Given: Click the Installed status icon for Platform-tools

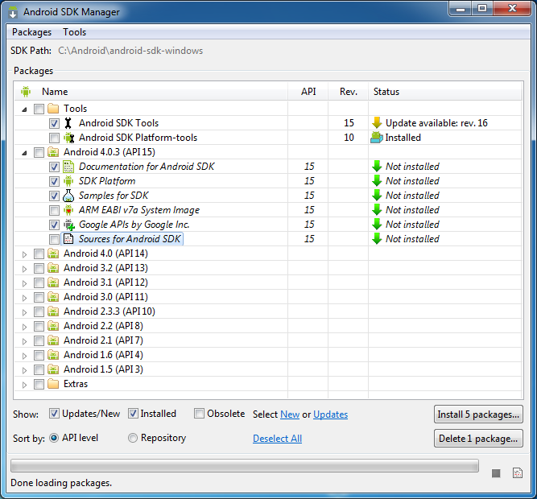Looking at the screenshot, I should pyautogui.click(x=377, y=138).
